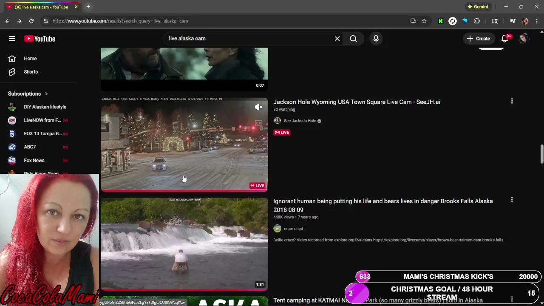The height and width of the screenshot is (306, 544).
Task: Clear the search box with the X
Action: [337, 39]
